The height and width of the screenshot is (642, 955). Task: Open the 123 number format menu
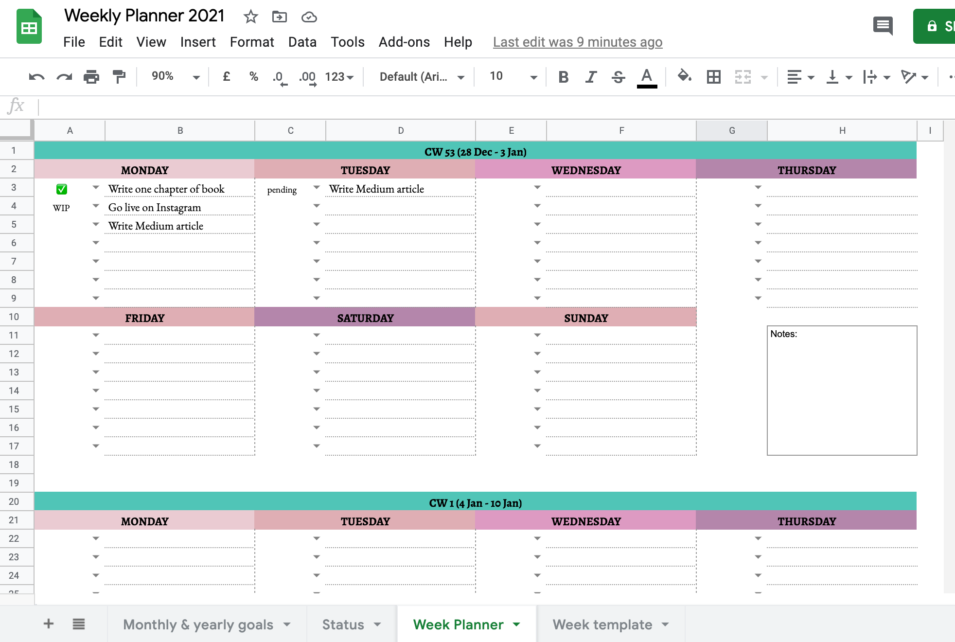coord(339,76)
